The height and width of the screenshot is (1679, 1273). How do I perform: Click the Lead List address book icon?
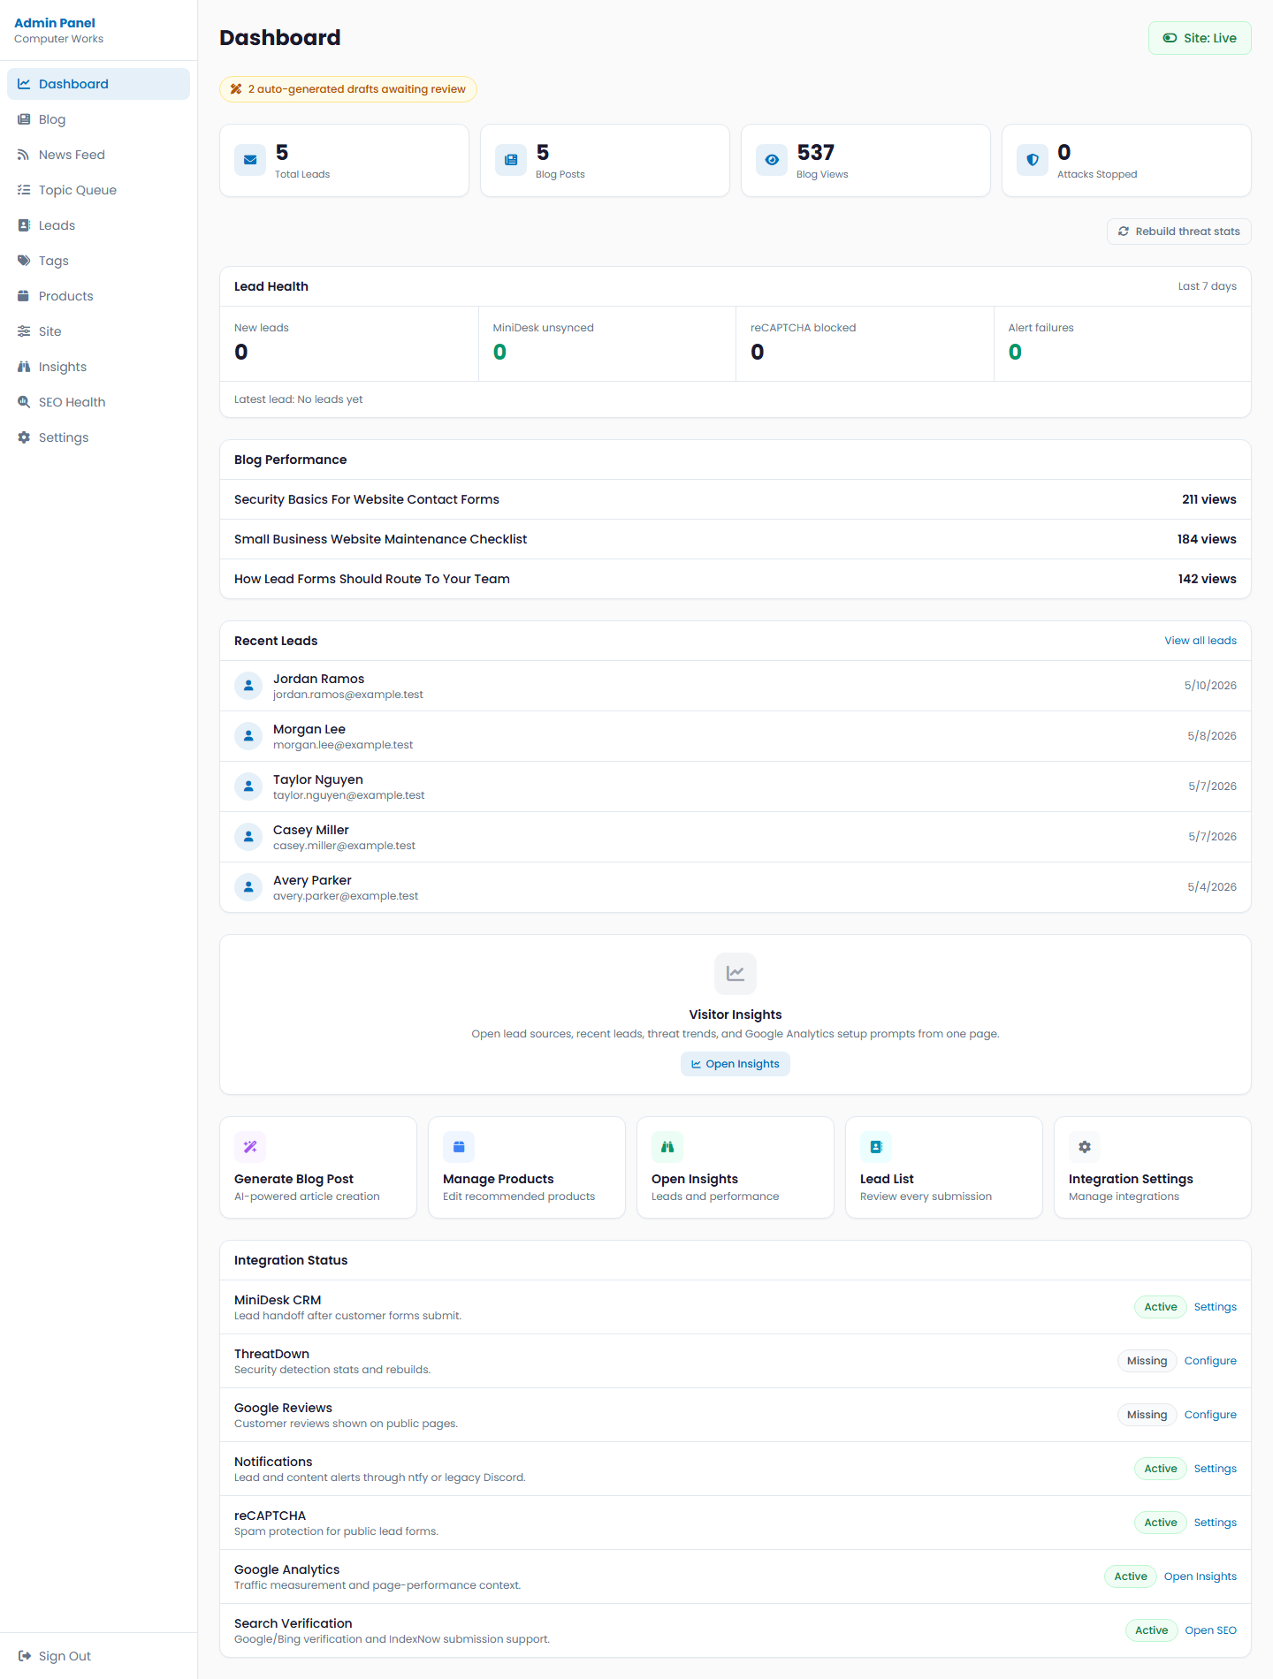876,1147
